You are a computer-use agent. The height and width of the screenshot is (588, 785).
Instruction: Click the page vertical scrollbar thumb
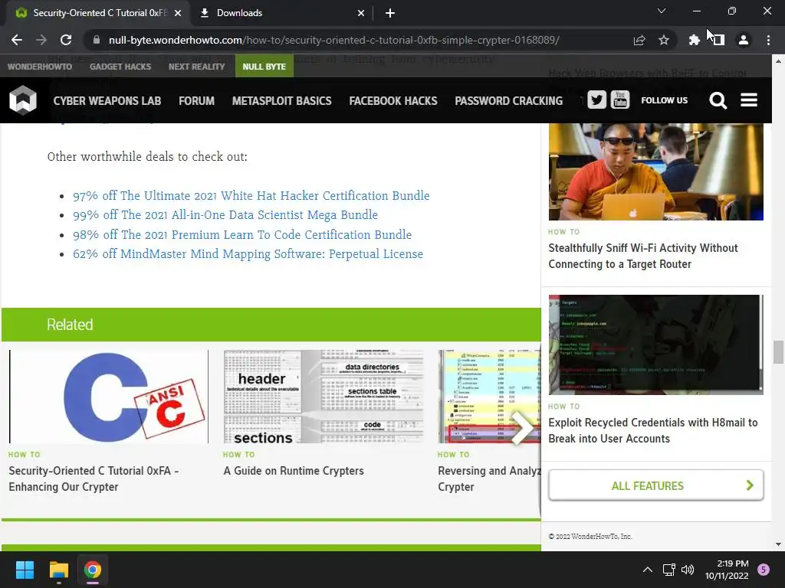[778, 352]
